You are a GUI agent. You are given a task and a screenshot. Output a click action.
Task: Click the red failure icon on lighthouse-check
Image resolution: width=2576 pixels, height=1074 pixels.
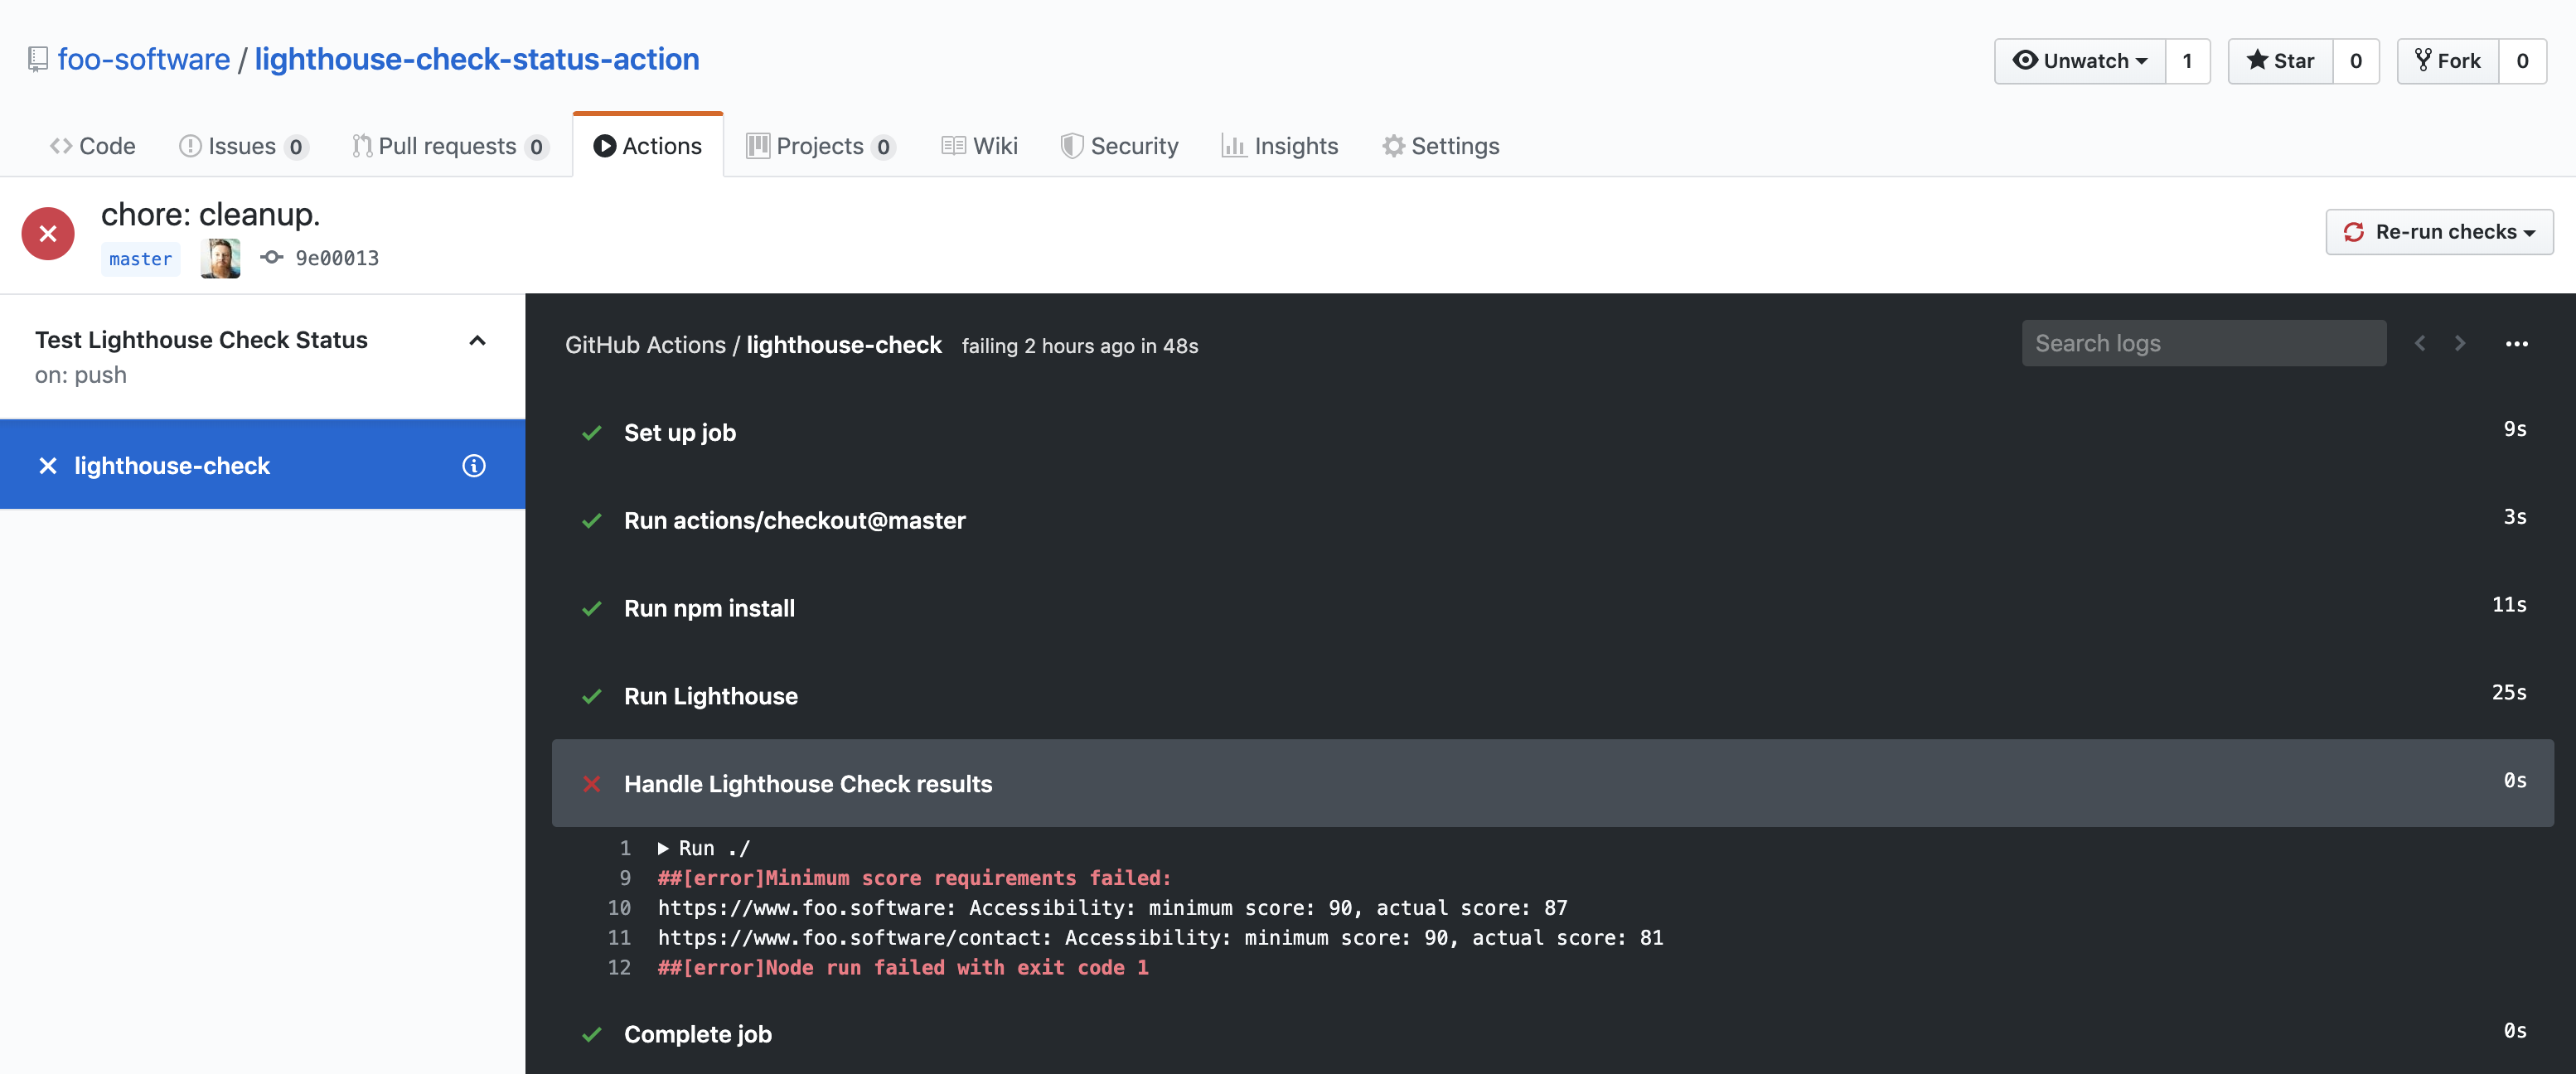pos(46,463)
